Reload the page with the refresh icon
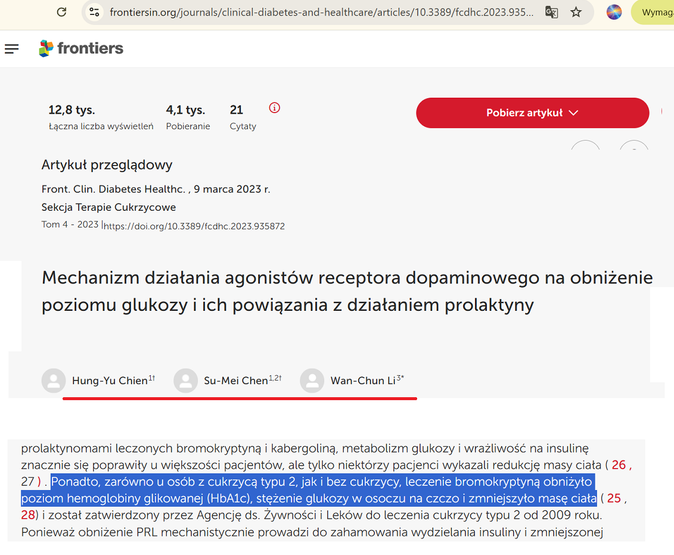Viewport: 674px width, 555px height. [x=61, y=12]
